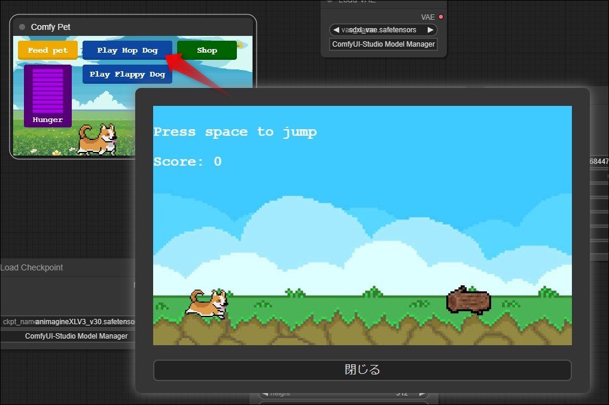Select the Comfy Pet node title
This screenshot has height=405, width=609.
50,27
